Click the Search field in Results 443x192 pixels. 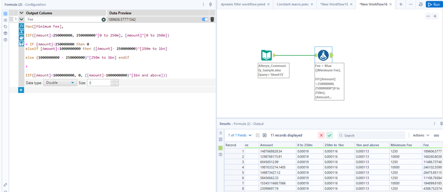372,135
